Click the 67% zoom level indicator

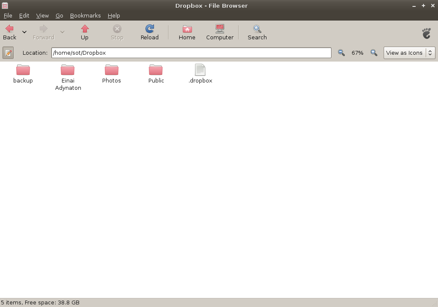357,53
